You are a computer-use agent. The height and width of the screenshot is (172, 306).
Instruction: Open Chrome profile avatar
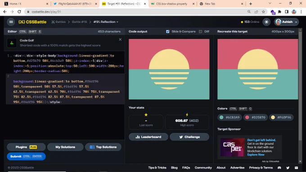coord(294,12)
